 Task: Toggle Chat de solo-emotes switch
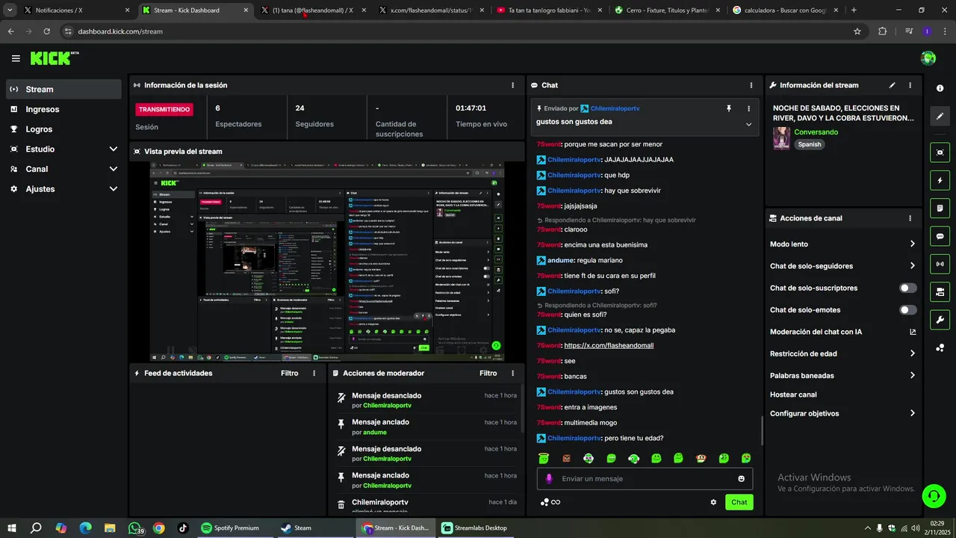click(908, 310)
